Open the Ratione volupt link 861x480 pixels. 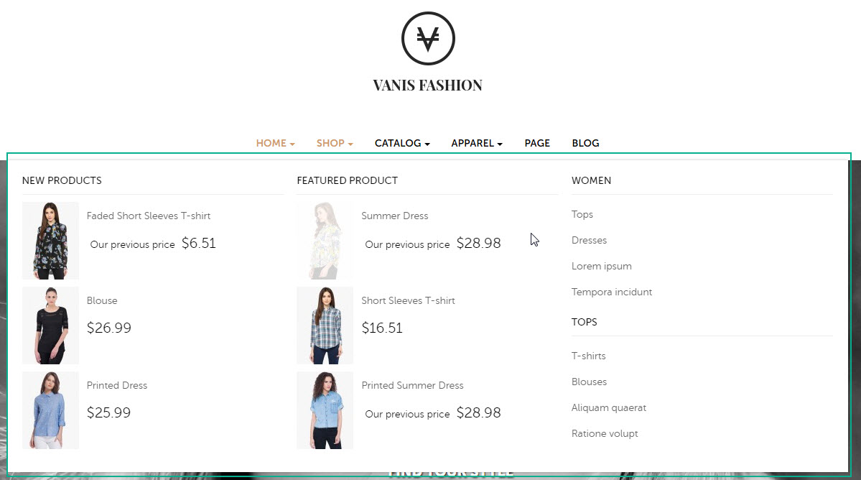click(605, 433)
